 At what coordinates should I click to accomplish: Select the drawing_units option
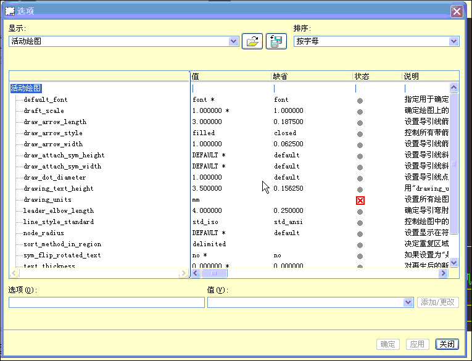point(48,200)
